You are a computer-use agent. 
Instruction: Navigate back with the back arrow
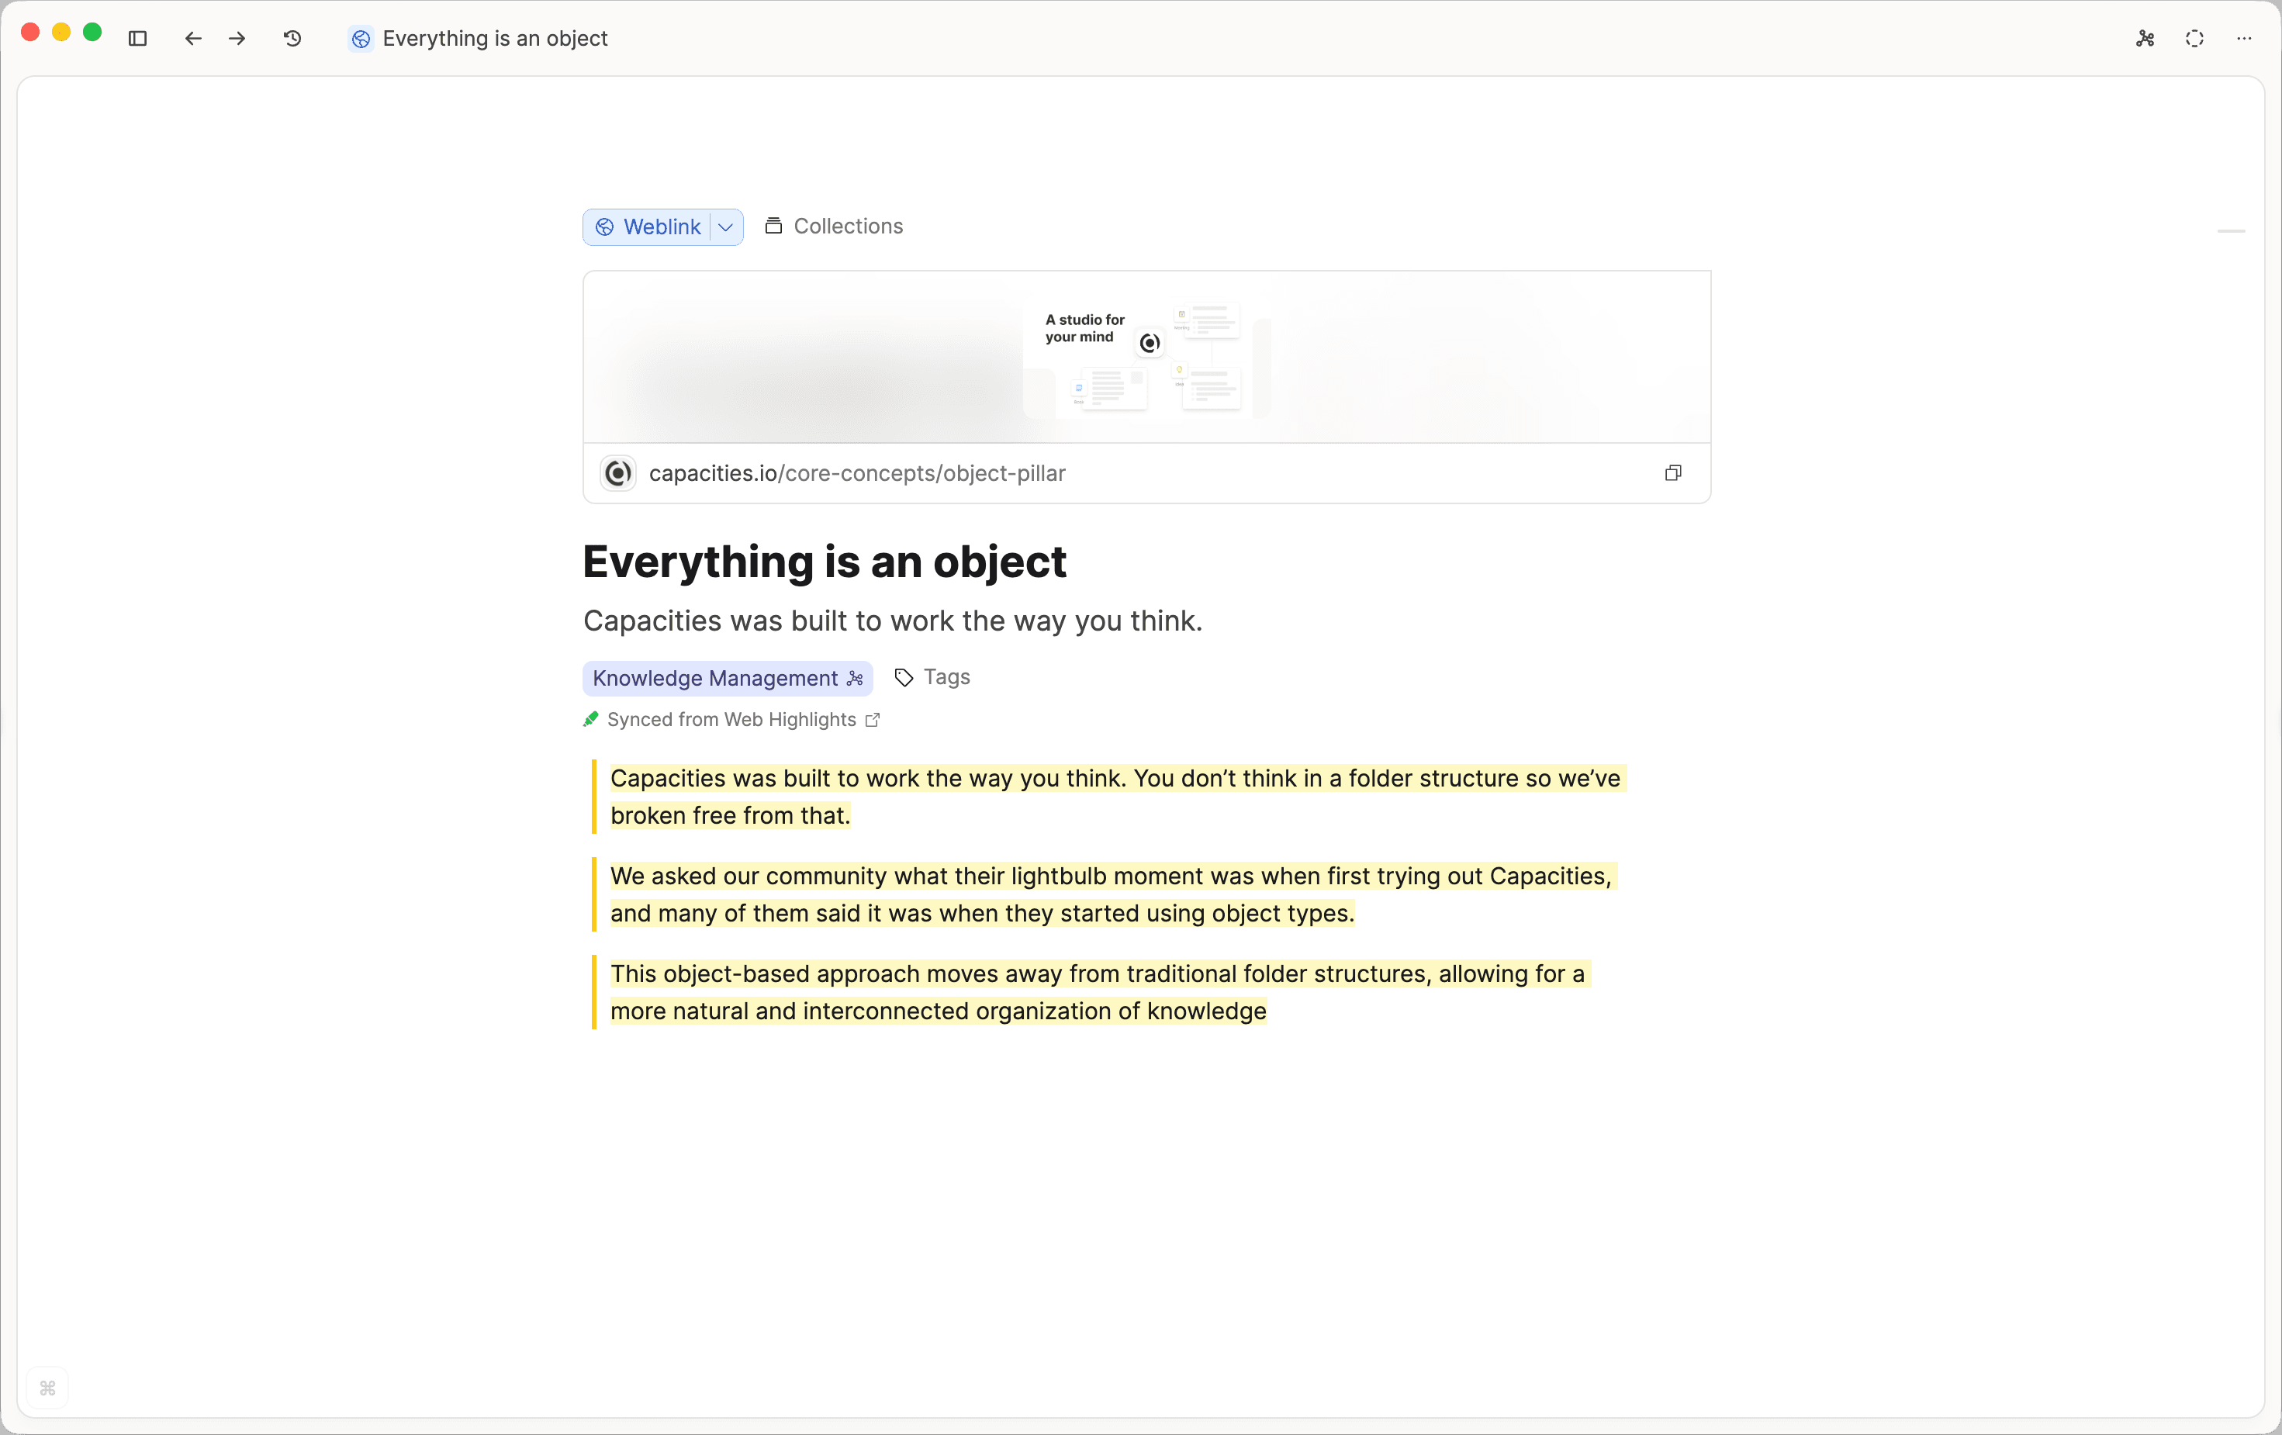(192, 39)
